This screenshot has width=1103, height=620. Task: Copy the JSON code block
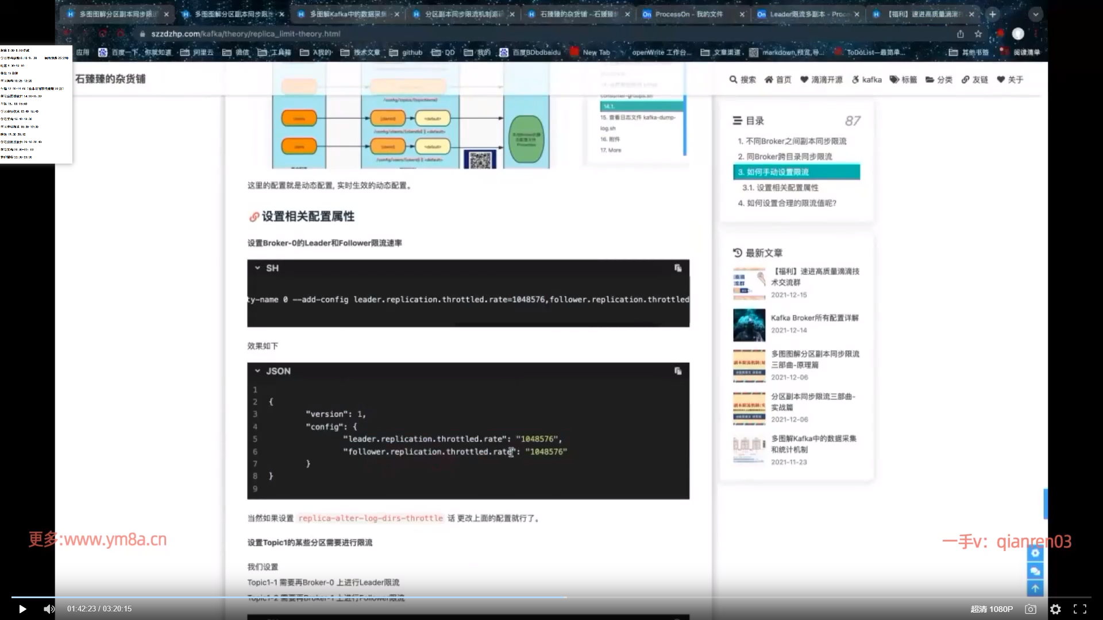pyautogui.click(x=678, y=371)
